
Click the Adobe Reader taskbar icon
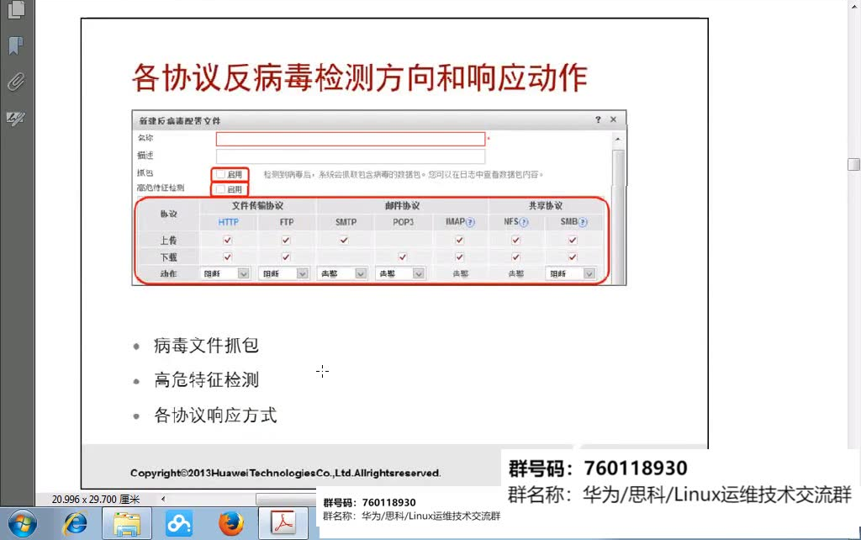pyautogui.click(x=285, y=523)
